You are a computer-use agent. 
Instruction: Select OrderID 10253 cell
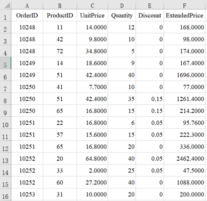click(27, 194)
